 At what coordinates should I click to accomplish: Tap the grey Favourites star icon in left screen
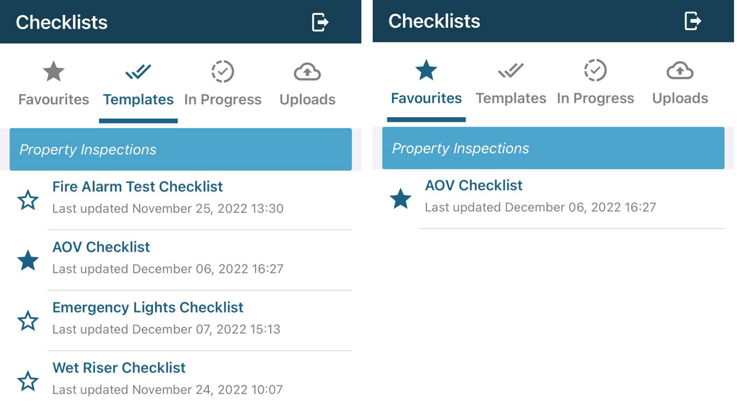pyautogui.click(x=53, y=71)
